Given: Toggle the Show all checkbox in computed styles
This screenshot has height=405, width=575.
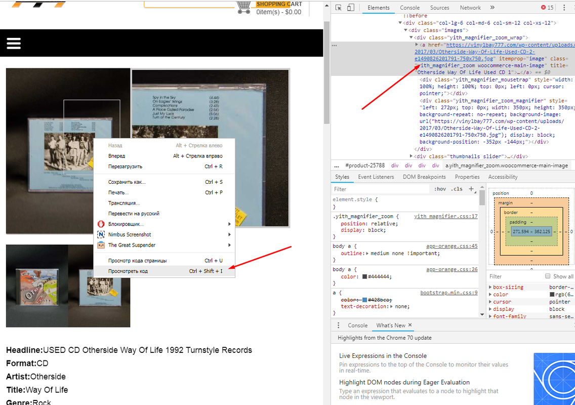Looking at the screenshot, I should tap(548, 276).
